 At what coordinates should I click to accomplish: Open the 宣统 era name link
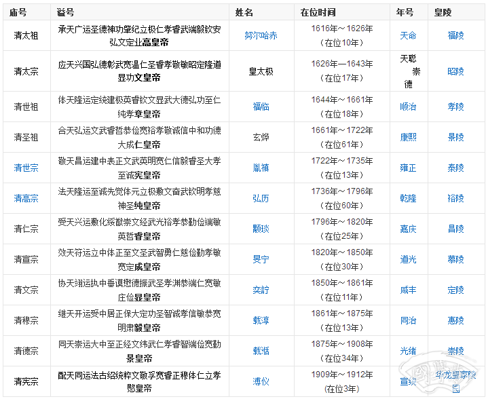408,381
